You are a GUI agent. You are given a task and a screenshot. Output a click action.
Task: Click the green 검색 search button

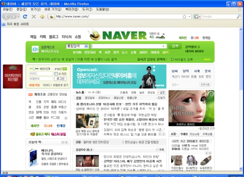point(175,46)
